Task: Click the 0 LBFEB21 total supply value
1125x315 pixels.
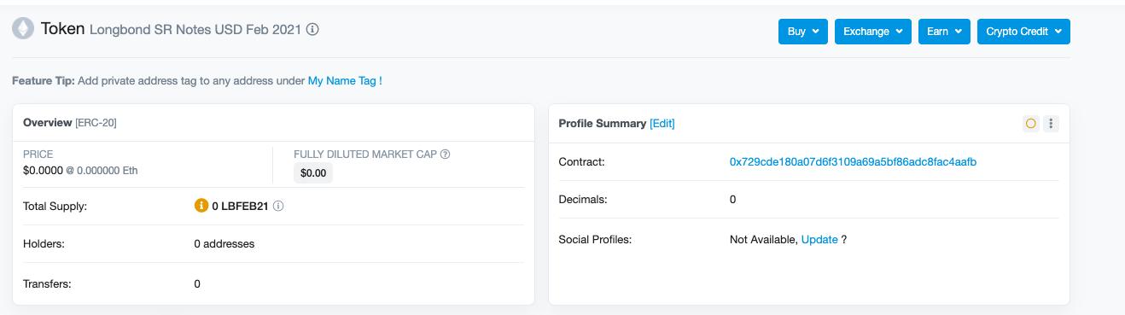Action: pyautogui.click(x=240, y=206)
